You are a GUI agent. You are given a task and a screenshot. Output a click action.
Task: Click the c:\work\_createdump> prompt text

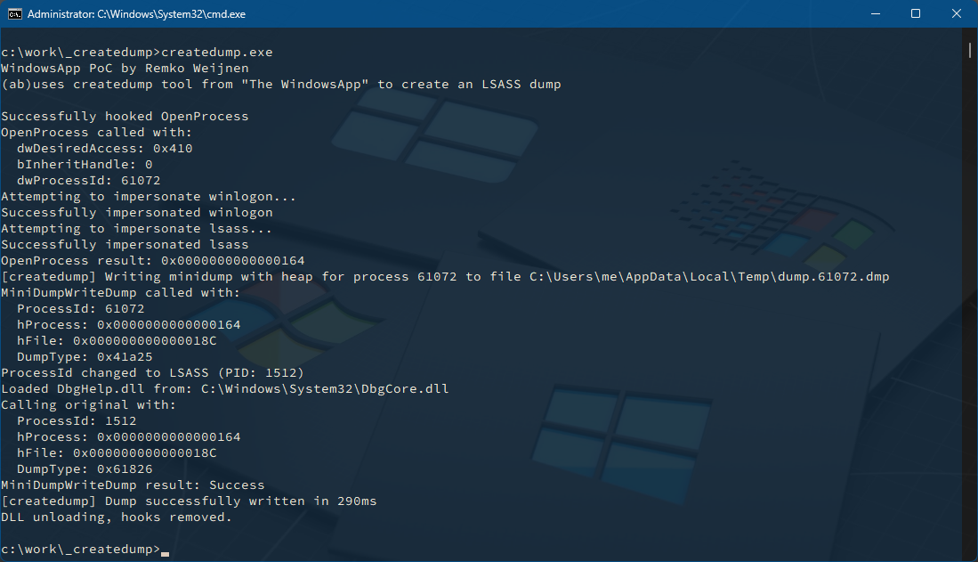click(x=80, y=549)
